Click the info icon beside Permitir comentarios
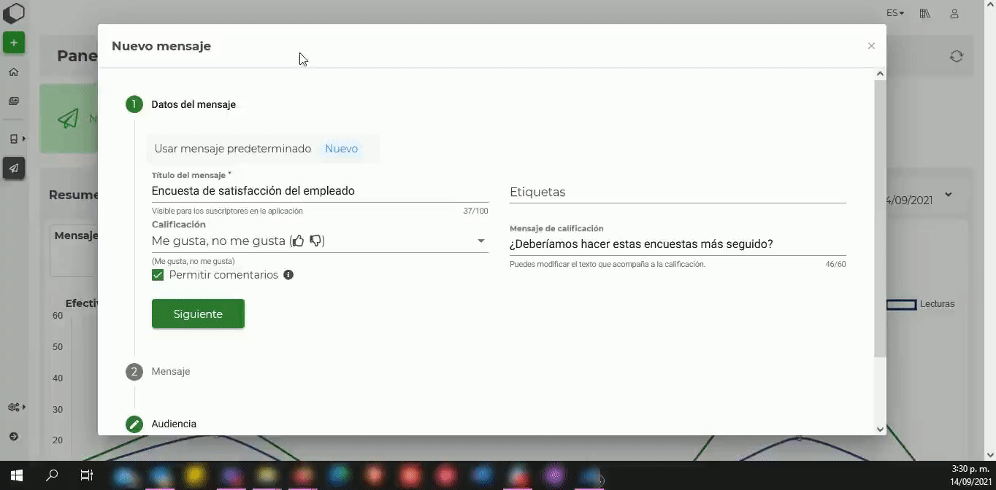 click(x=288, y=275)
